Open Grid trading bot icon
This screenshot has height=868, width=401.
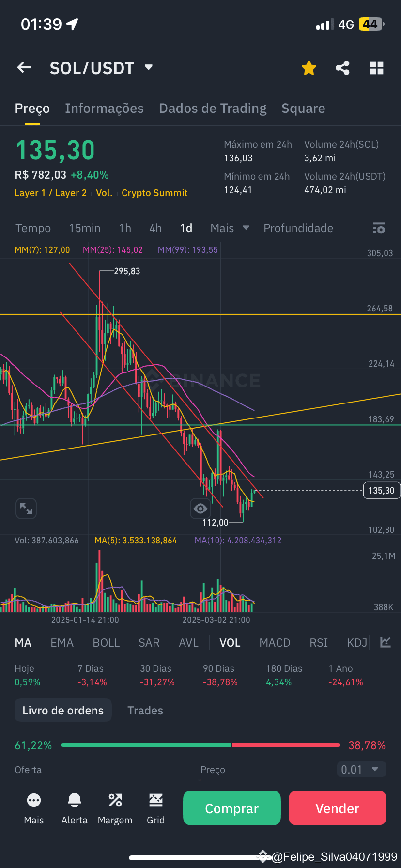[x=156, y=808]
